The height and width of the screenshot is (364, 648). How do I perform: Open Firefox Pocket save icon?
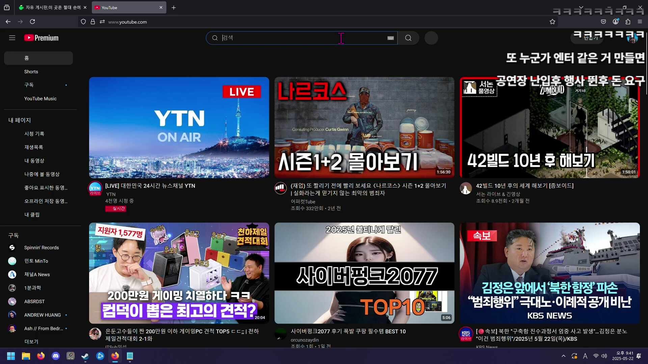point(603,22)
